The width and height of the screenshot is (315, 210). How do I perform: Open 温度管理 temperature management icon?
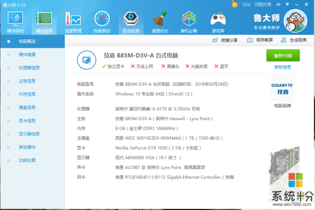point(73,22)
